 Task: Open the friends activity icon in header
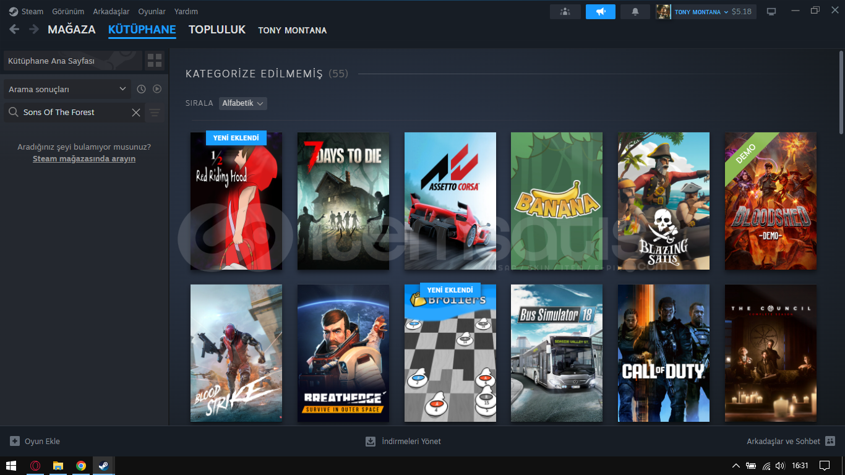(x=565, y=12)
